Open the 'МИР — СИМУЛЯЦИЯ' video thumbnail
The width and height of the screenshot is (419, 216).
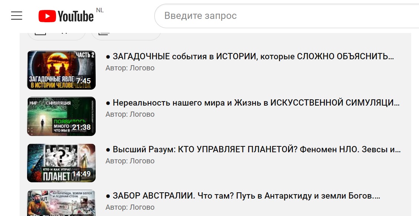62,116
